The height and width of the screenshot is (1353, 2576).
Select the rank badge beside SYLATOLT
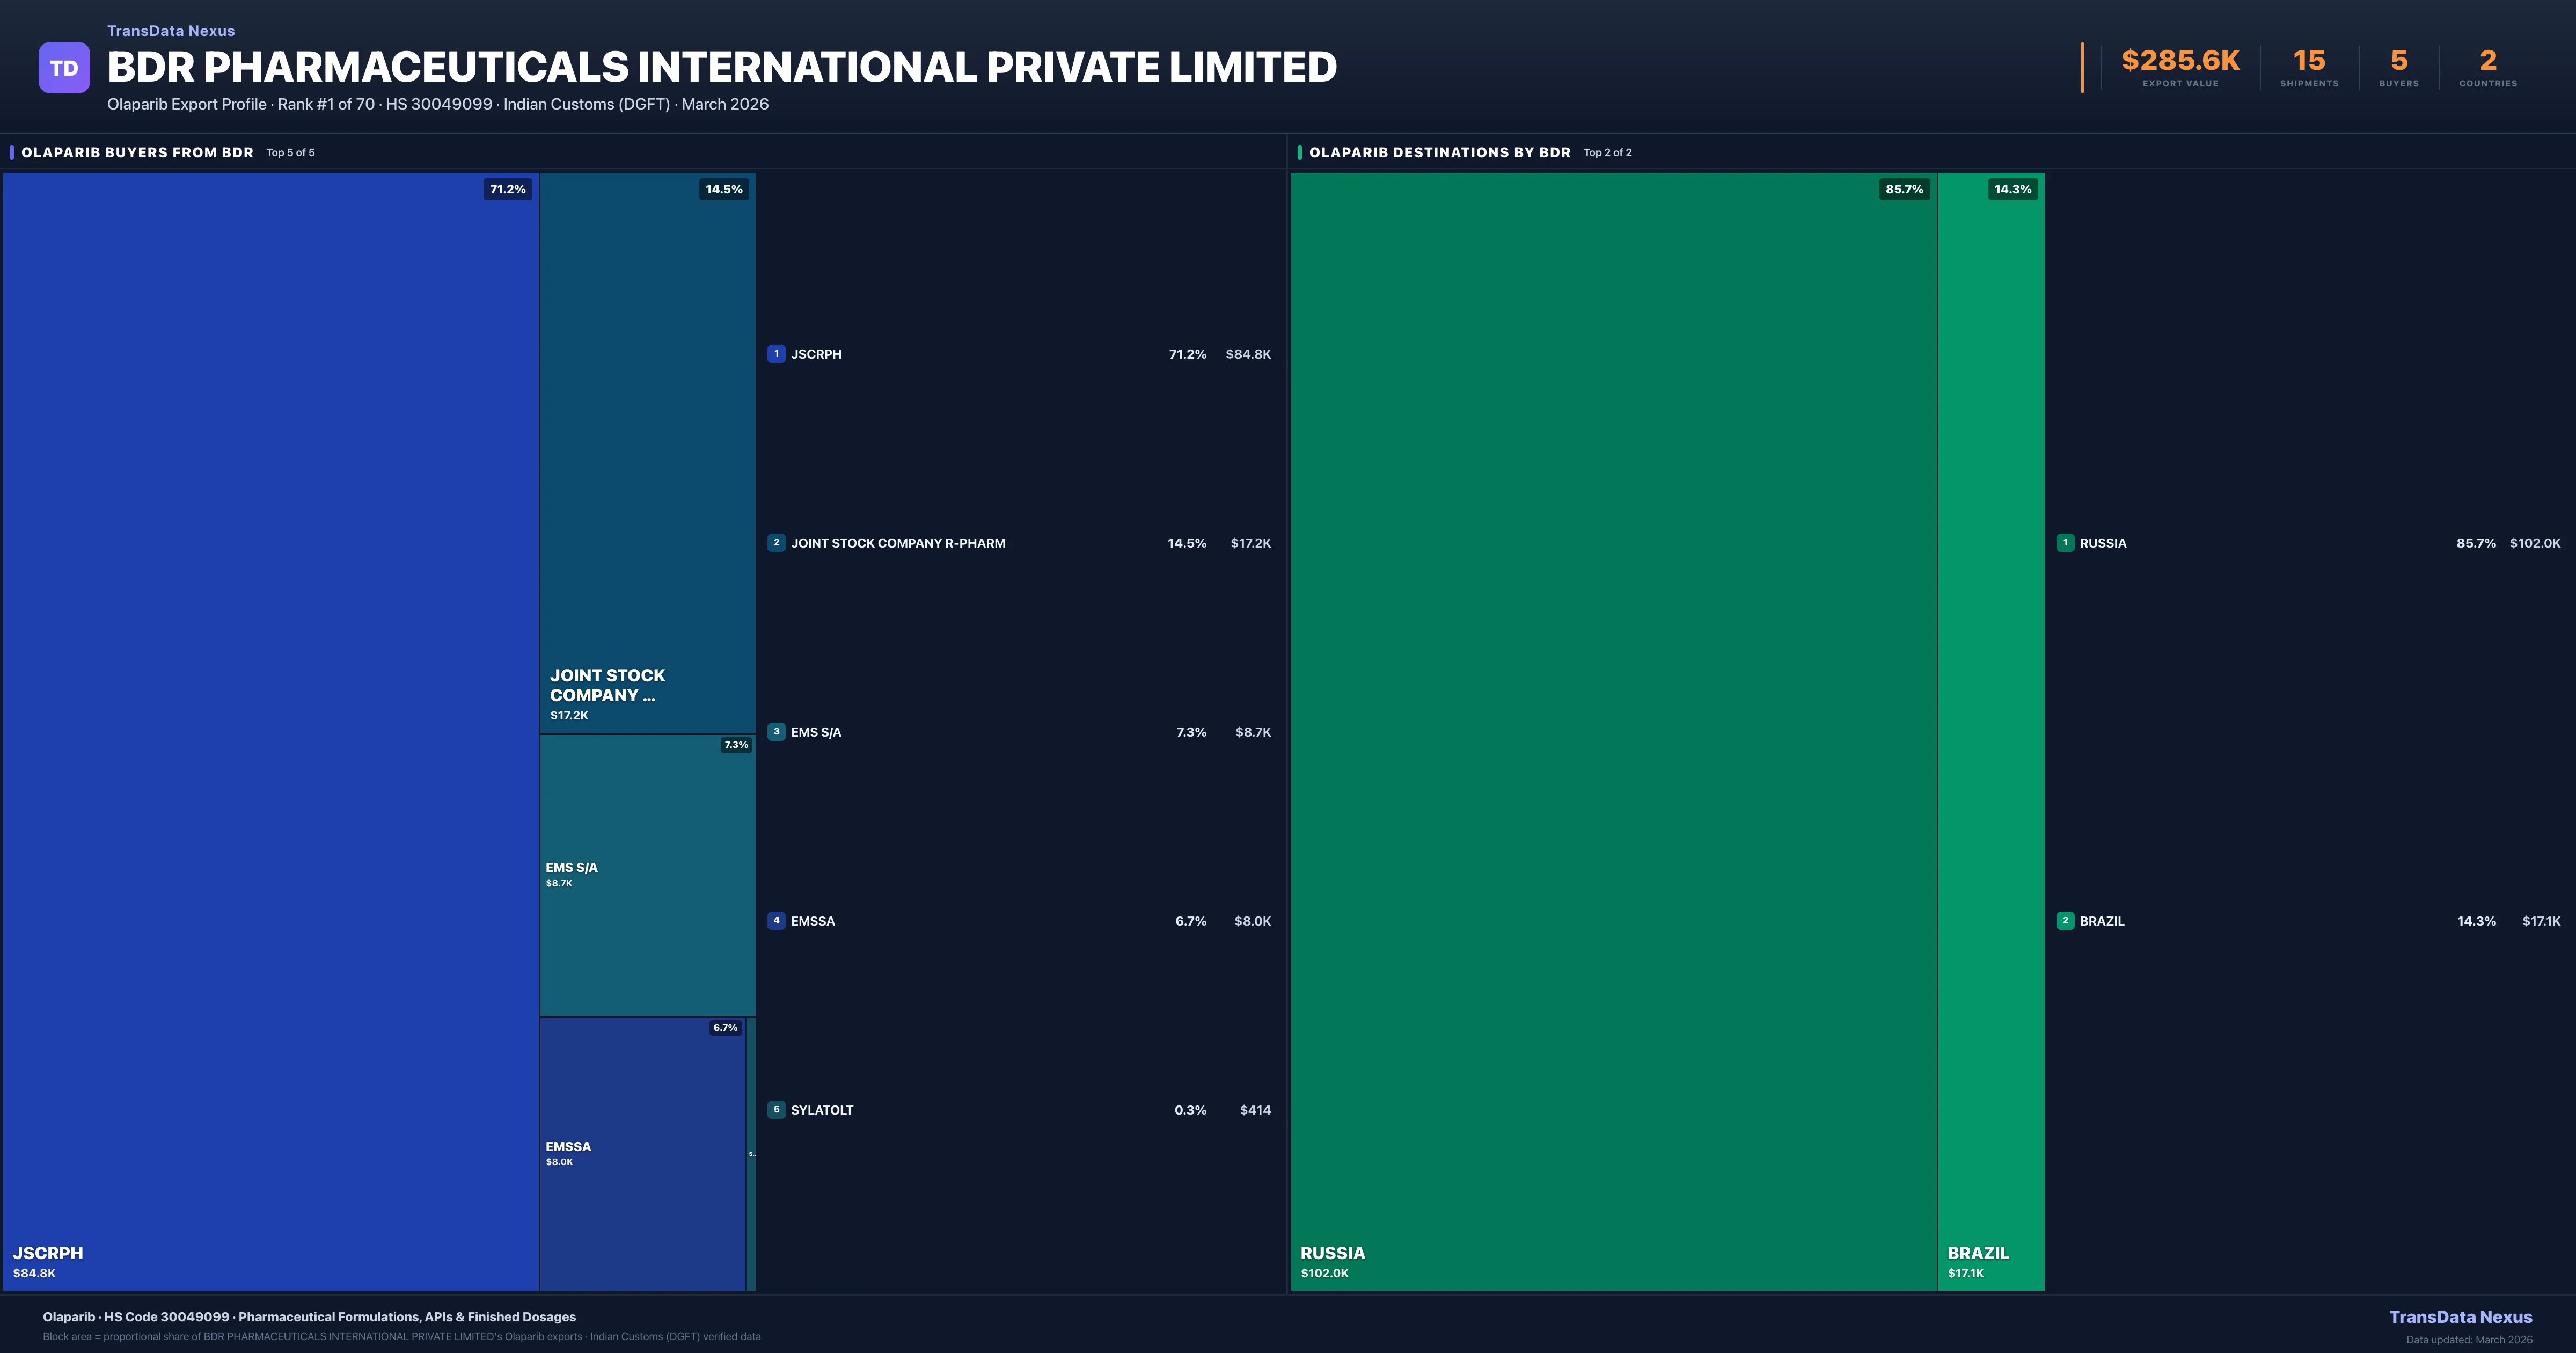point(776,1110)
